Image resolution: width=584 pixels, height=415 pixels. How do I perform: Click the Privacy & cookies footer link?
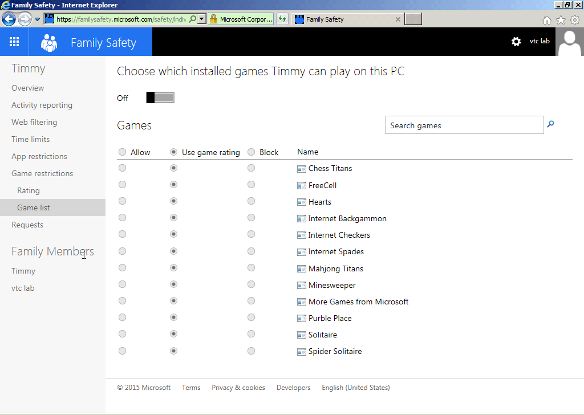[238, 388]
